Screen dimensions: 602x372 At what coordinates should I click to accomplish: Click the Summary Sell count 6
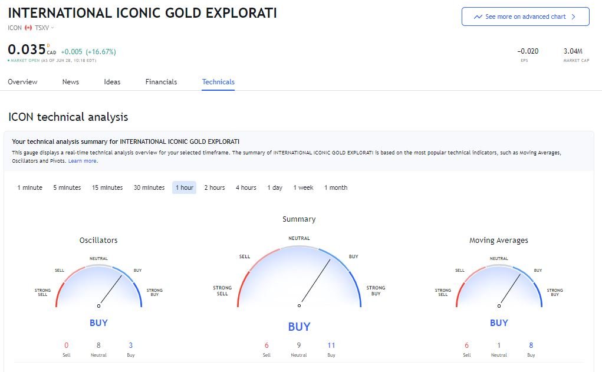(267, 345)
